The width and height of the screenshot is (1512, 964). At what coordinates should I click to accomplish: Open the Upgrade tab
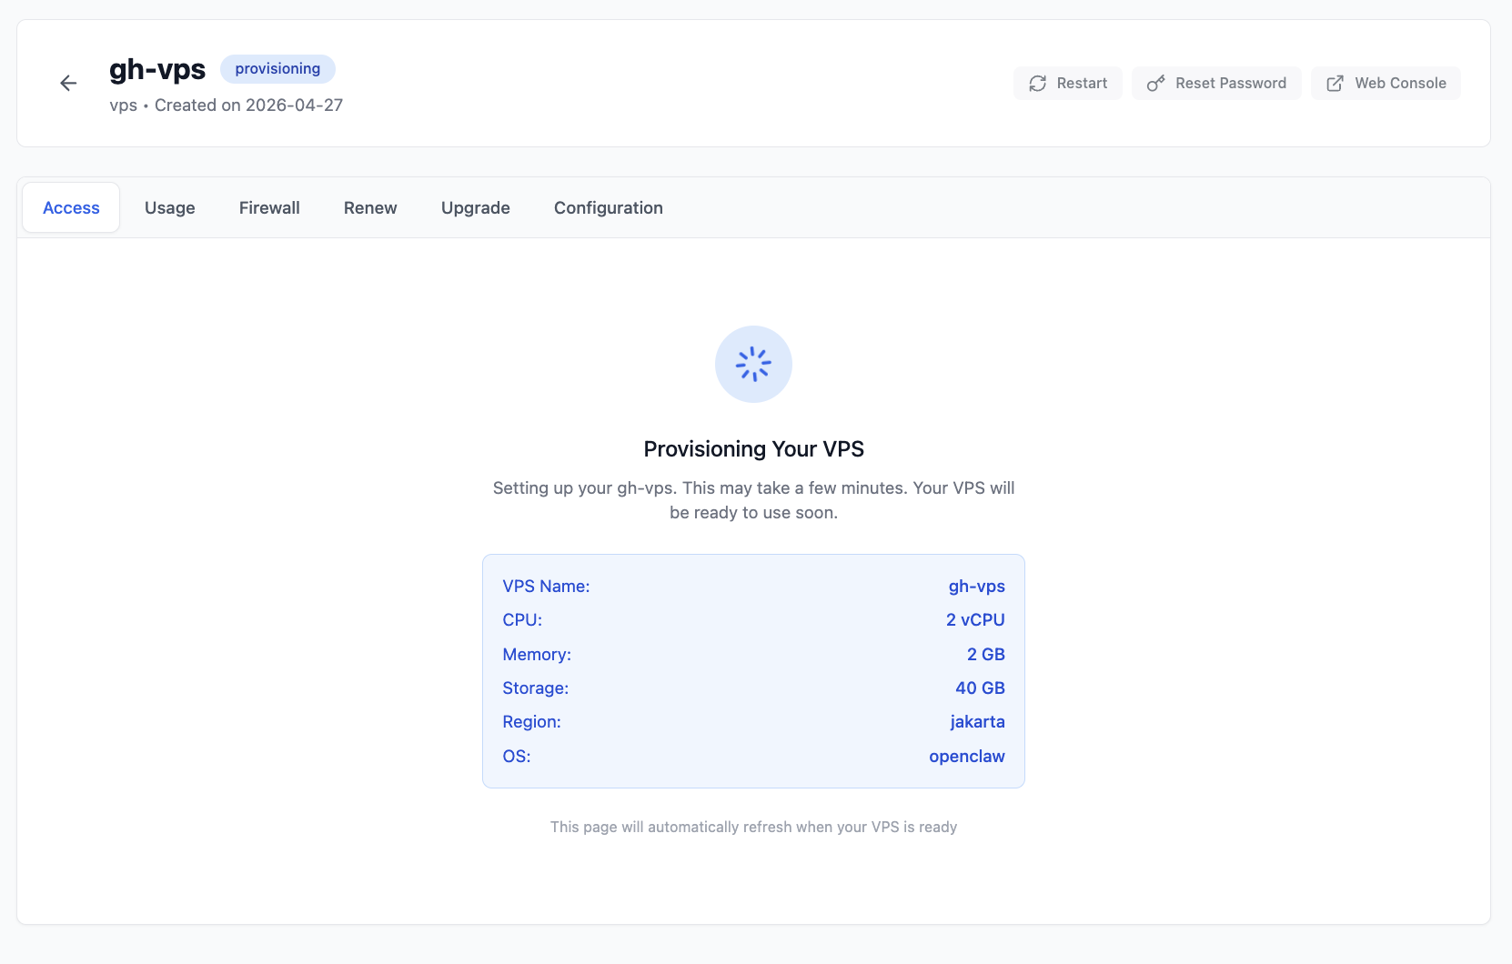[x=475, y=207]
